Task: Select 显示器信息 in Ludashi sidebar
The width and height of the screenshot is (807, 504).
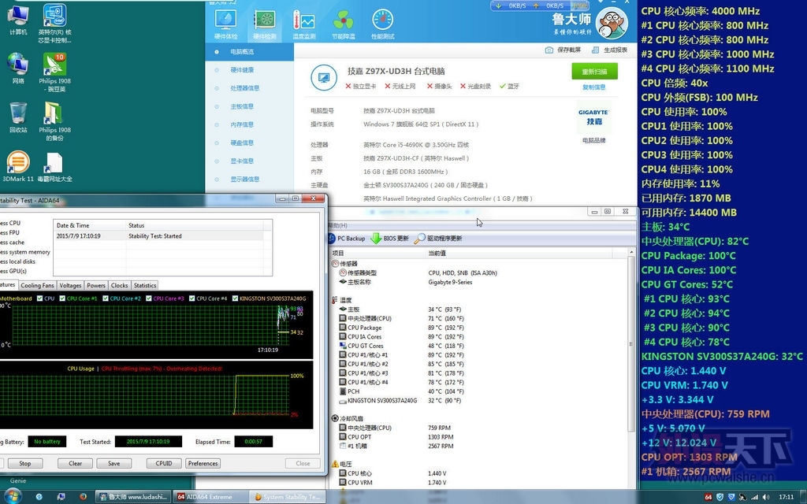Action: 250,179
